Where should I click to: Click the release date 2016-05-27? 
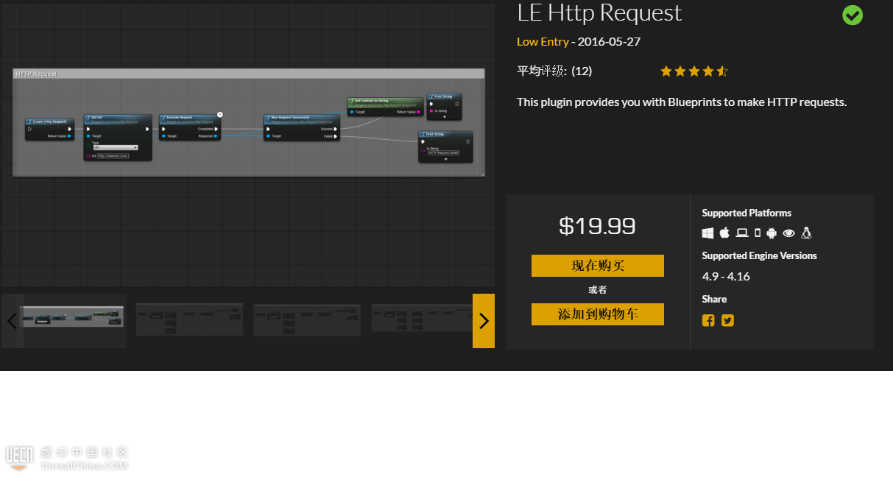tap(609, 41)
